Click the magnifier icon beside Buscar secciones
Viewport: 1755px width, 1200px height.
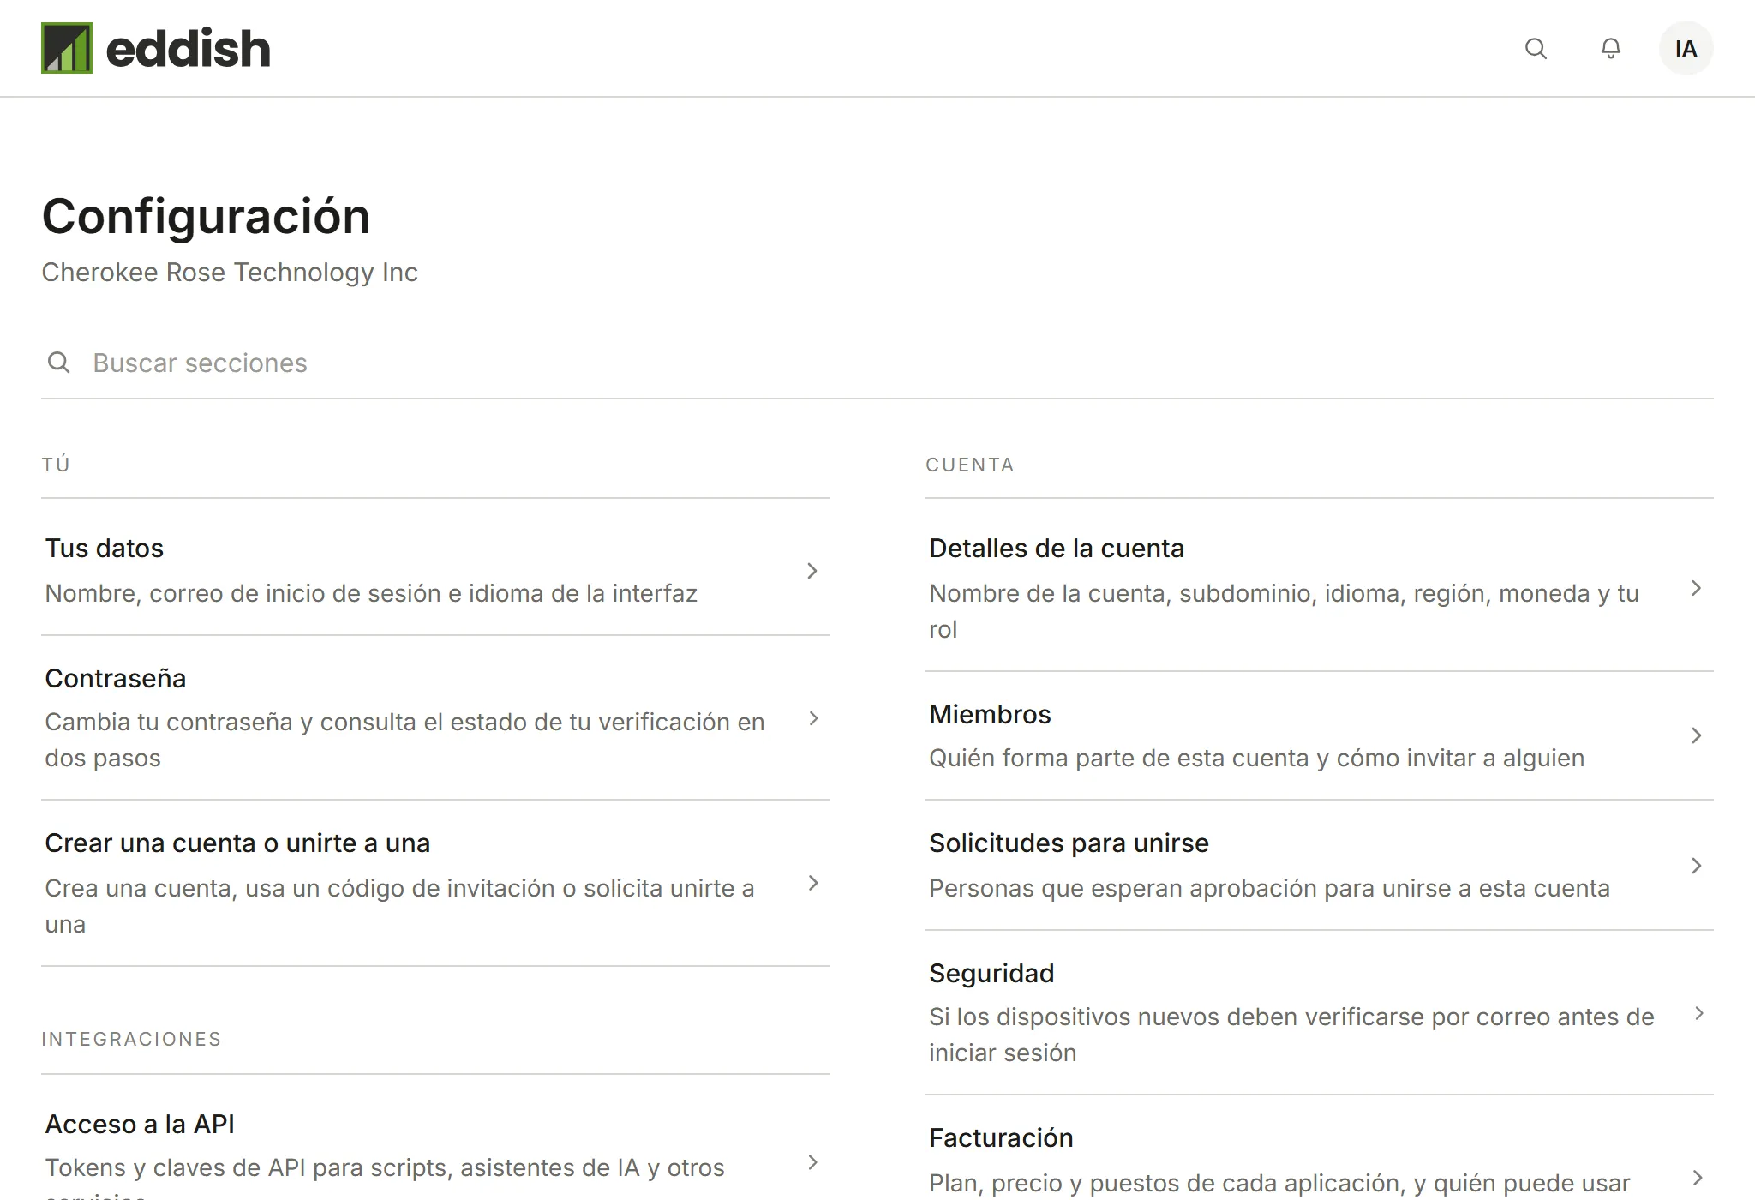pyautogui.click(x=58, y=363)
